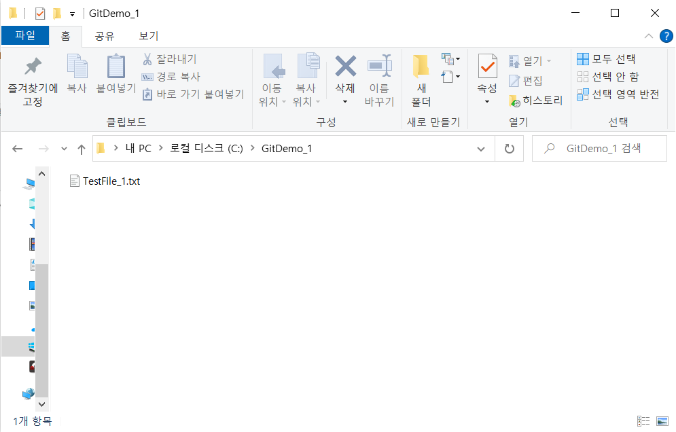Screen dimensions: 676x432
Task: Click the quick access properties checkmark icon
Action: tap(39, 14)
